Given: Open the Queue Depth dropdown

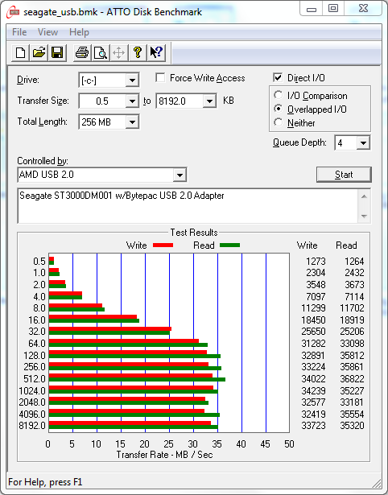Looking at the screenshot, I should (x=363, y=143).
